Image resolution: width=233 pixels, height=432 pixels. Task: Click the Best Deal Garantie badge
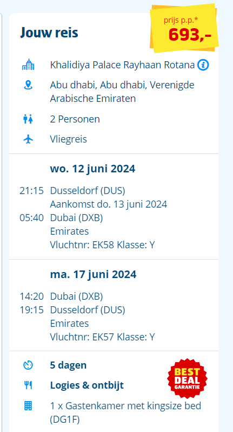point(188,378)
